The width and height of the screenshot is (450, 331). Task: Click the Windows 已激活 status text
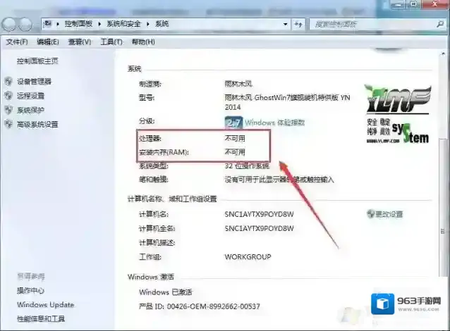click(166, 292)
